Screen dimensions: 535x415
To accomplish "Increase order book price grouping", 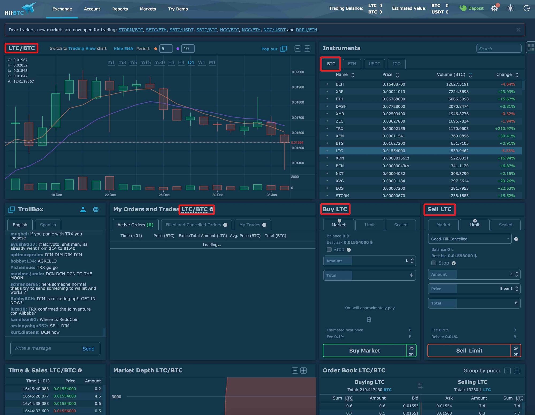I will coord(517,371).
